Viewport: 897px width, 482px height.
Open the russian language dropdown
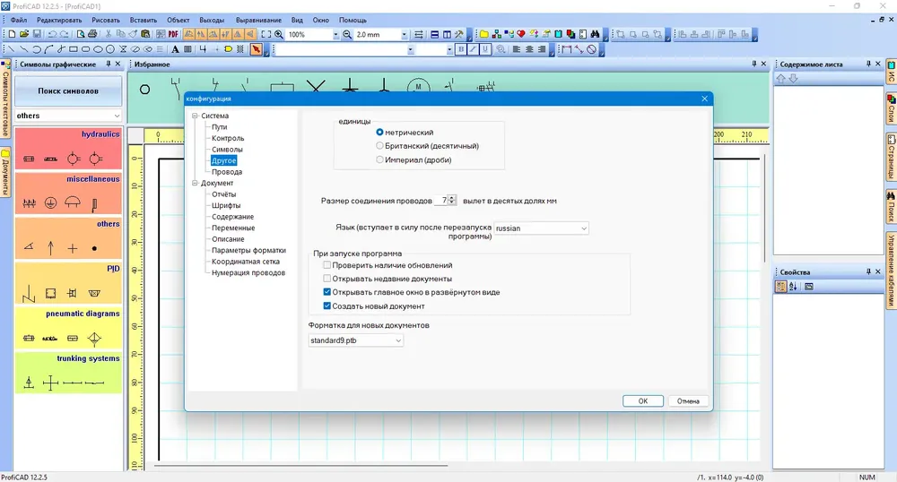[541, 228]
